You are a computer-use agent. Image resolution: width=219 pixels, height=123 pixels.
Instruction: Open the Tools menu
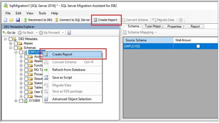click(42, 13)
